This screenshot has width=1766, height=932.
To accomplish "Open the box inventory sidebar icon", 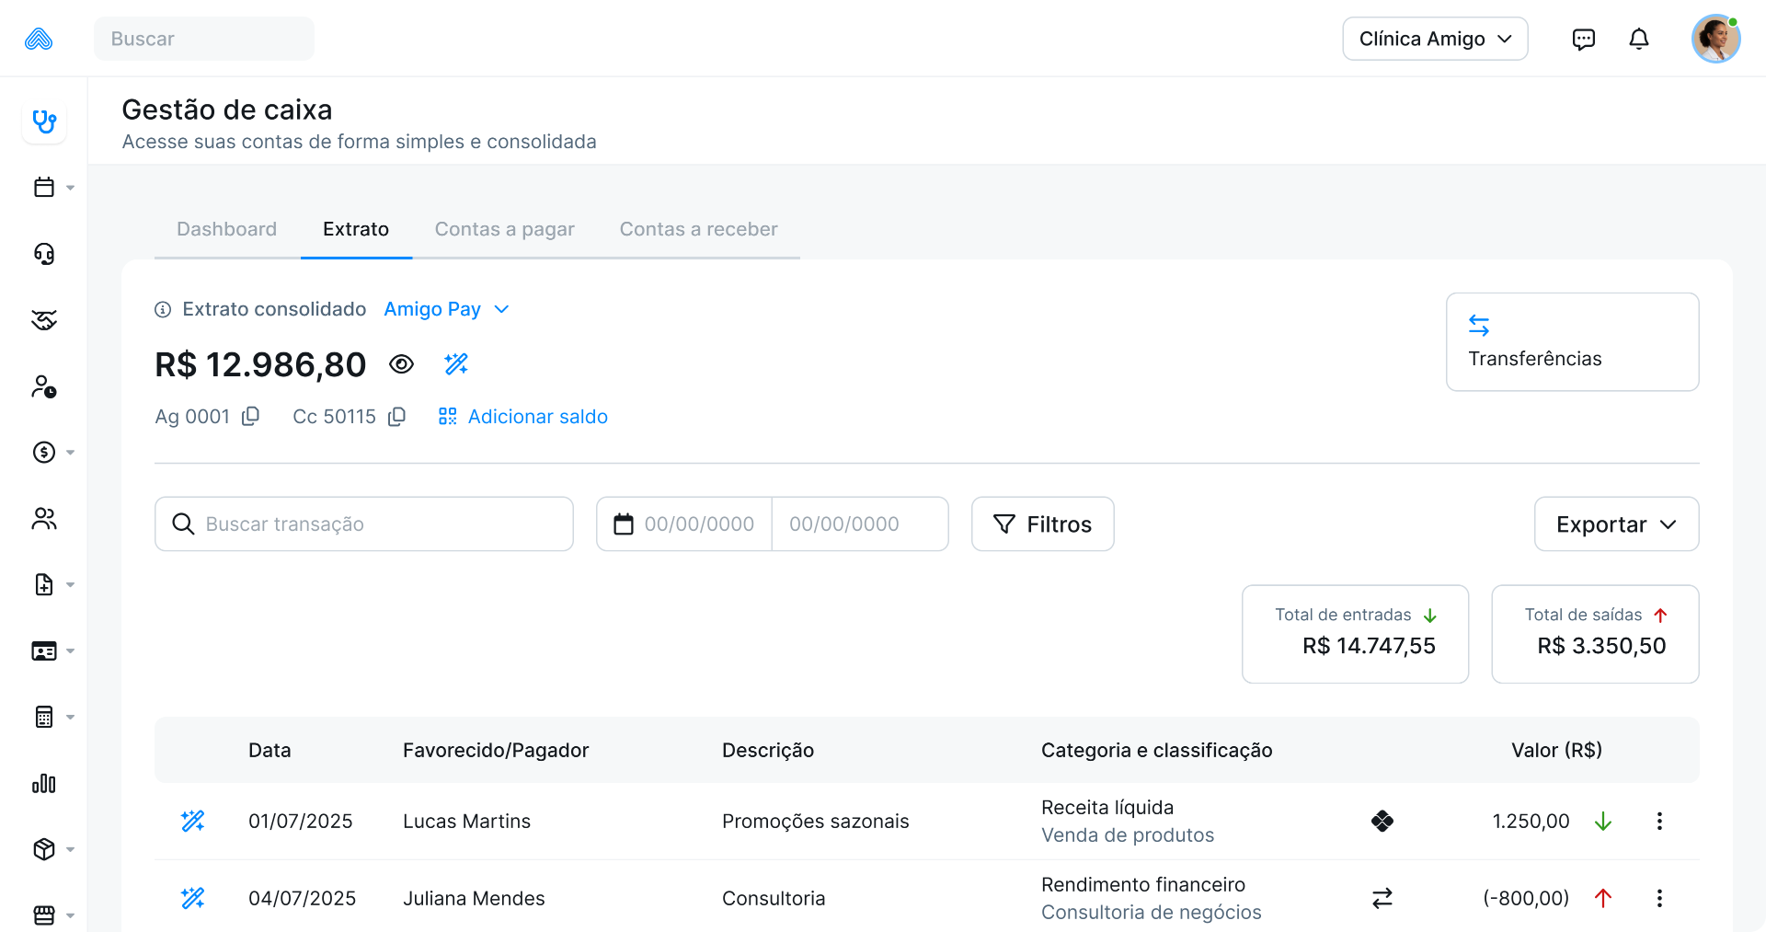I will click(44, 849).
